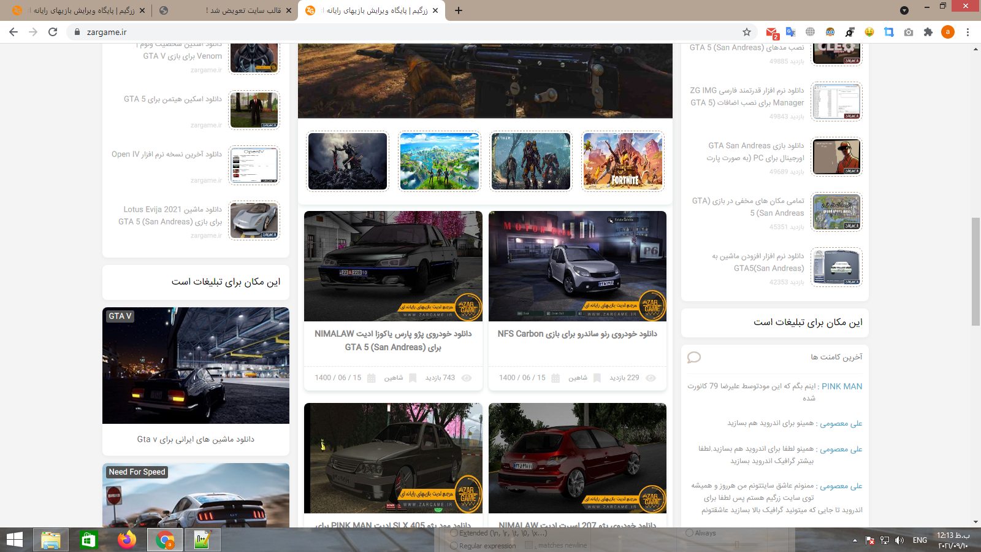Reload the zargame.ir page
Viewport: 981px width, 552px height.
53,32
